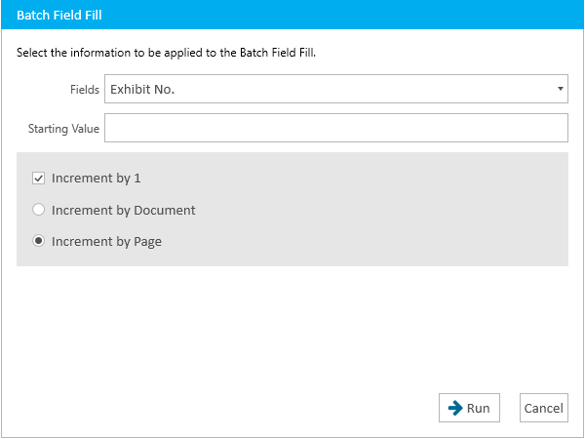Click the Fields label
Image resolution: width=585 pixels, height=439 pixels.
pos(85,90)
